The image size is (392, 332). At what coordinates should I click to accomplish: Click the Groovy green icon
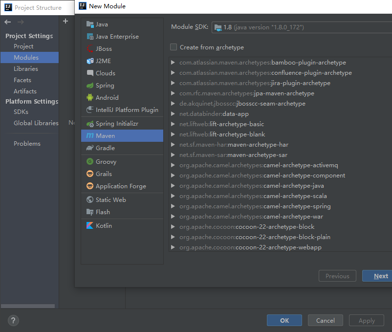[x=90, y=161]
